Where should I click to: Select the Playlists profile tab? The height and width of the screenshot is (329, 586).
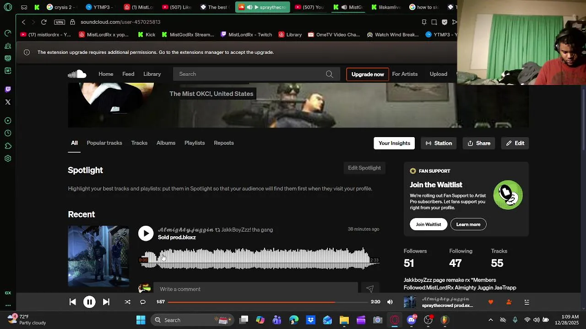pos(195,143)
